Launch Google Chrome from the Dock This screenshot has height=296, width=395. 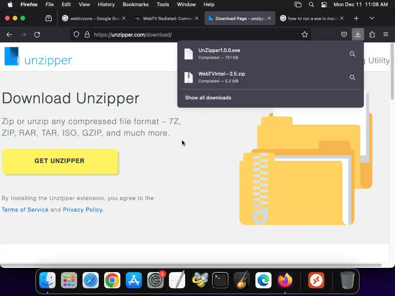click(x=112, y=280)
